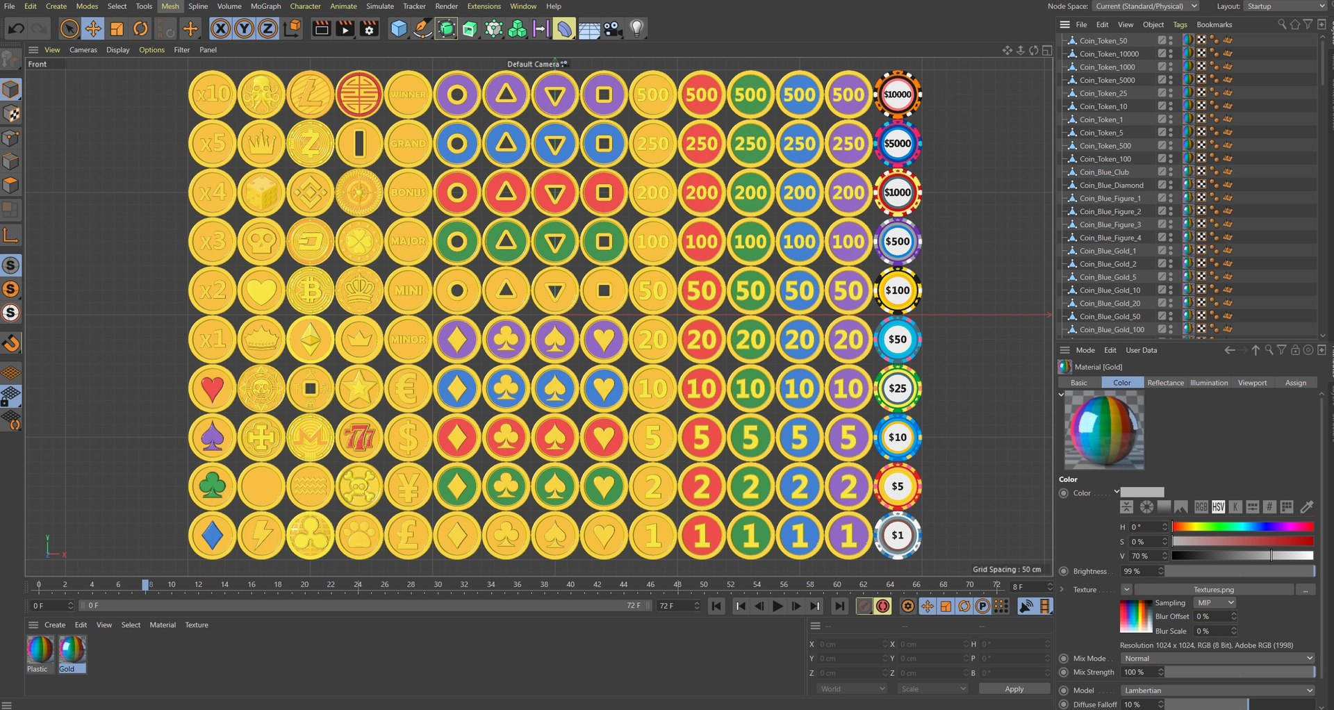This screenshot has width=1334, height=710.
Task: Open the Extensions menu
Action: coord(484,6)
